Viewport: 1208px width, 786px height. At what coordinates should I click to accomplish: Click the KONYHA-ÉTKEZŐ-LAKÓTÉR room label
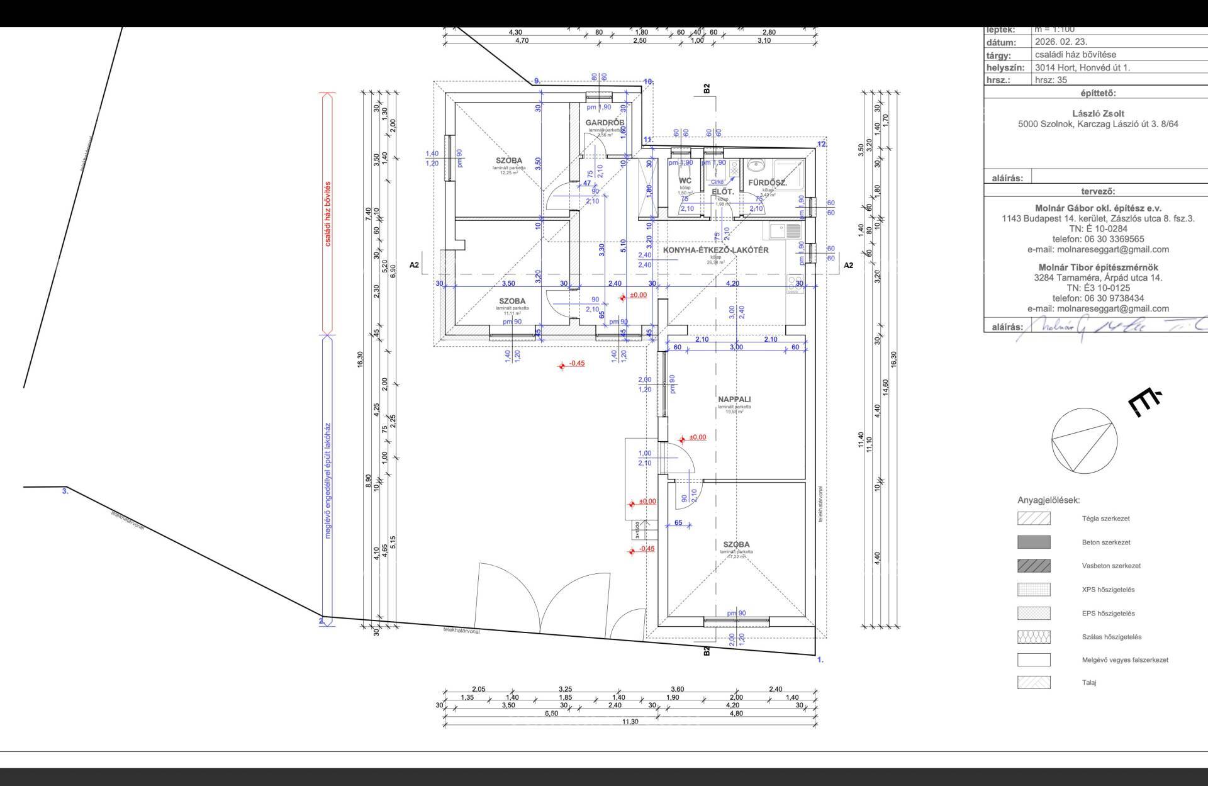coord(715,250)
